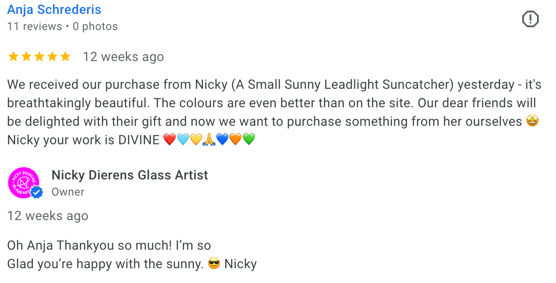
Task: Click the orange heart emoji
Action: click(x=236, y=139)
